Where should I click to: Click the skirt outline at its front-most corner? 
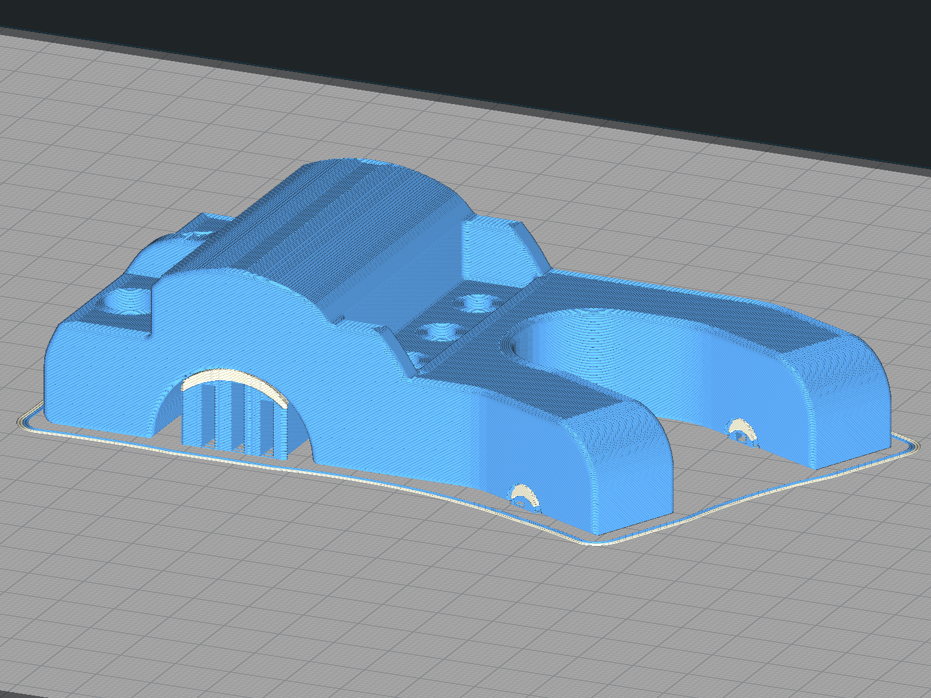[x=595, y=542]
